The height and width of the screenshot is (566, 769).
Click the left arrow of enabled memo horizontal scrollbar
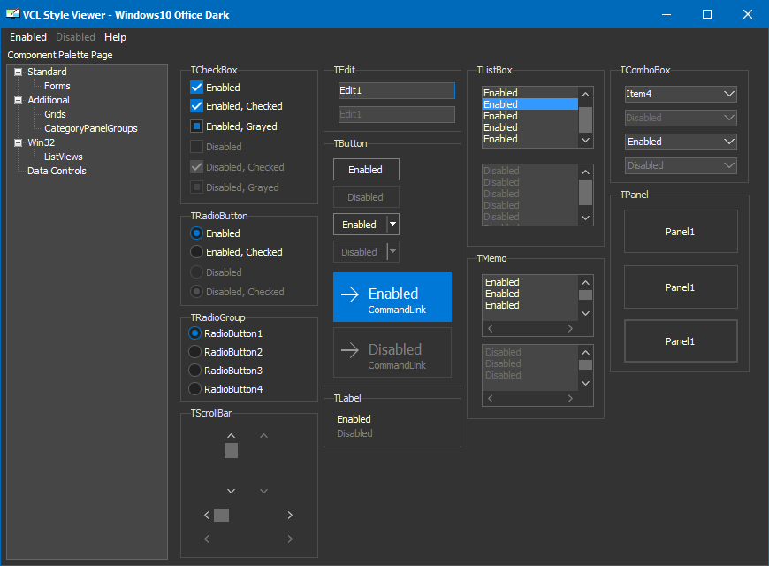tap(490, 328)
